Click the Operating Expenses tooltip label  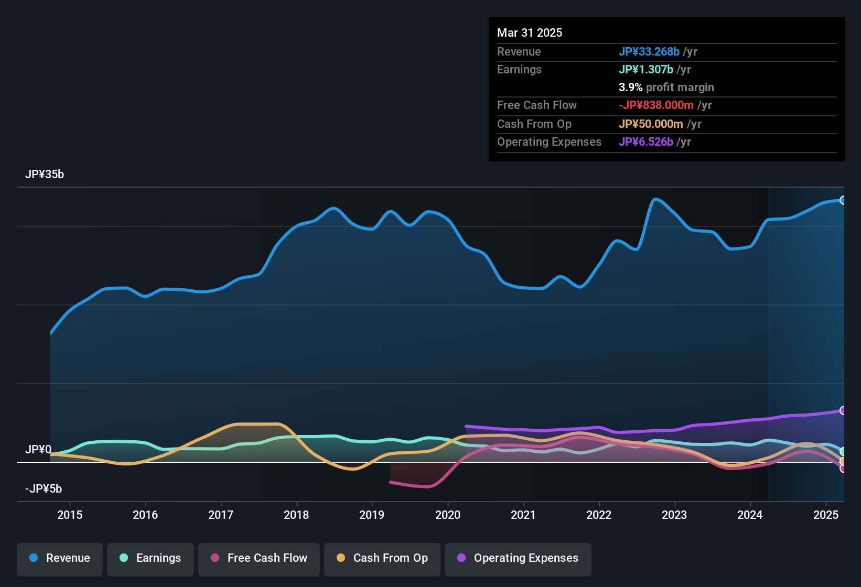click(x=549, y=142)
